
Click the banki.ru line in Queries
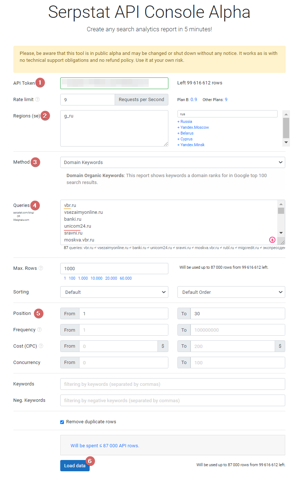click(73, 219)
